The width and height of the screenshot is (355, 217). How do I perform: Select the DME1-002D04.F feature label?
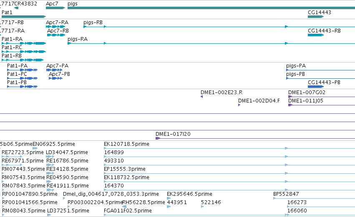[259, 101]
